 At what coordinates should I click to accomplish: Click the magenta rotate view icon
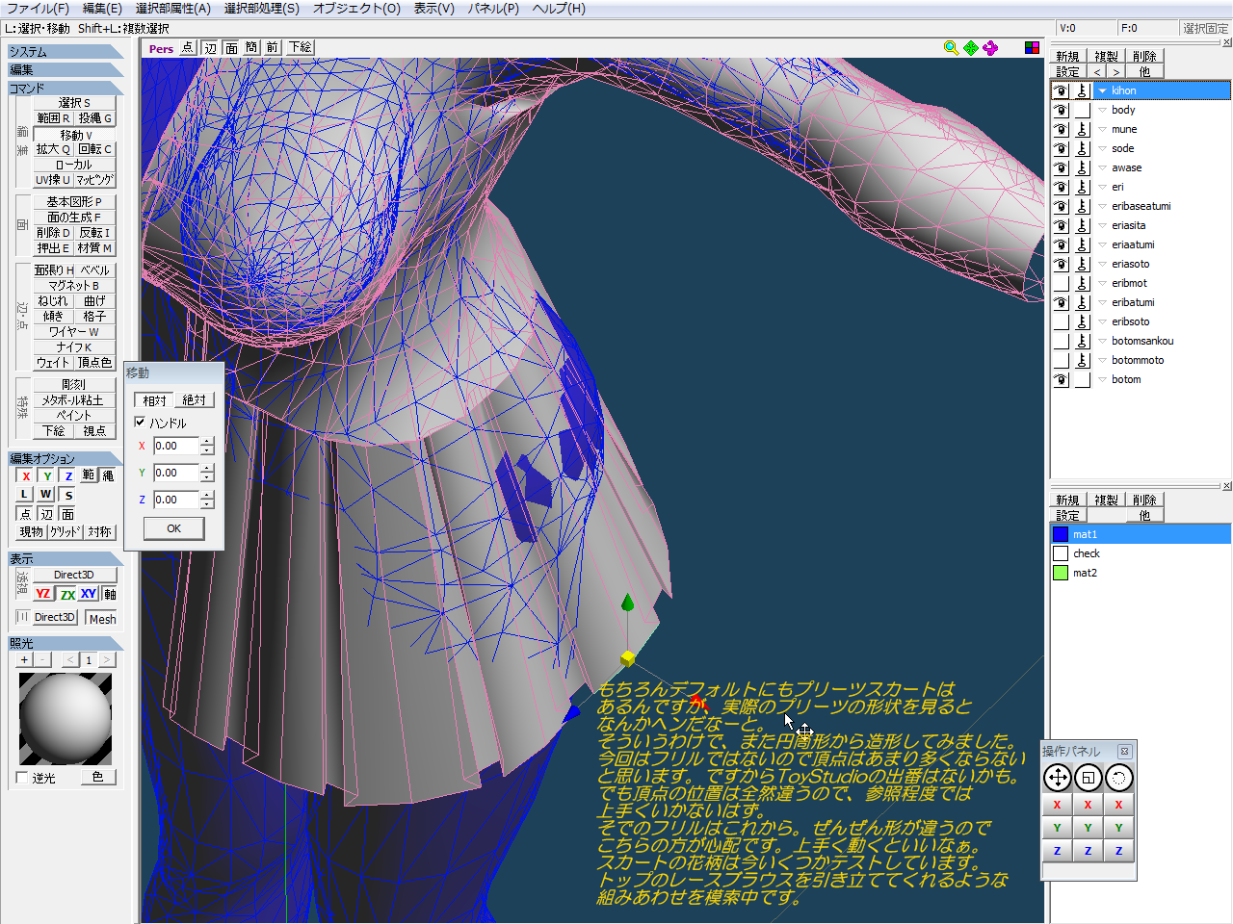[990, 48]
